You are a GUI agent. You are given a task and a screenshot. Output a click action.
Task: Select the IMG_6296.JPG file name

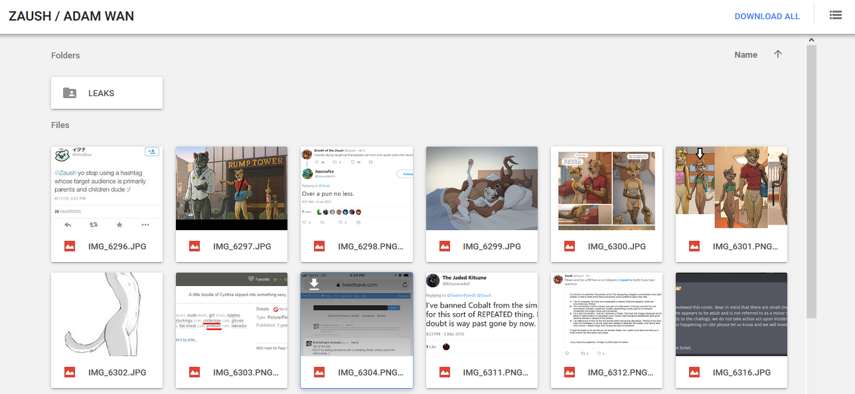coord(117,247)
